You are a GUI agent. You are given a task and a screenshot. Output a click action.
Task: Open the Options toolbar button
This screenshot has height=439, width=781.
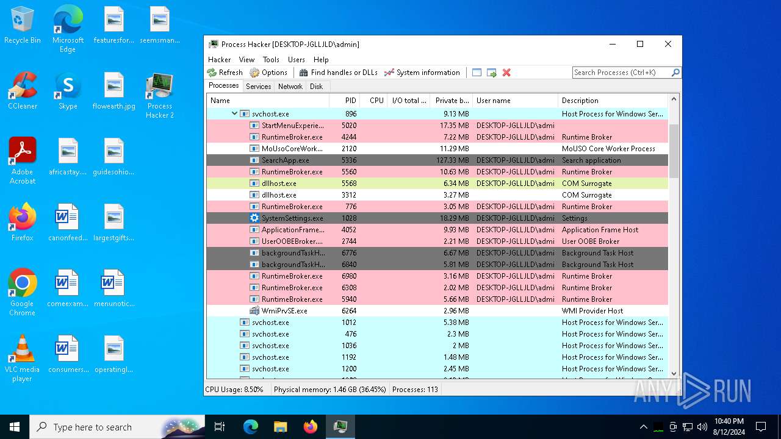point(268,73)
